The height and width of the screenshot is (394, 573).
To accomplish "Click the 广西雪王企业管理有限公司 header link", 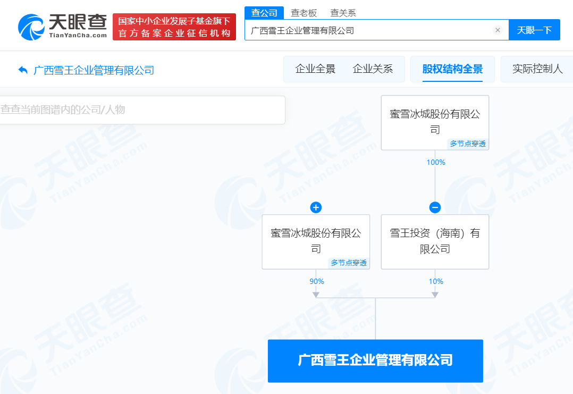I will (x=94, y=70).
